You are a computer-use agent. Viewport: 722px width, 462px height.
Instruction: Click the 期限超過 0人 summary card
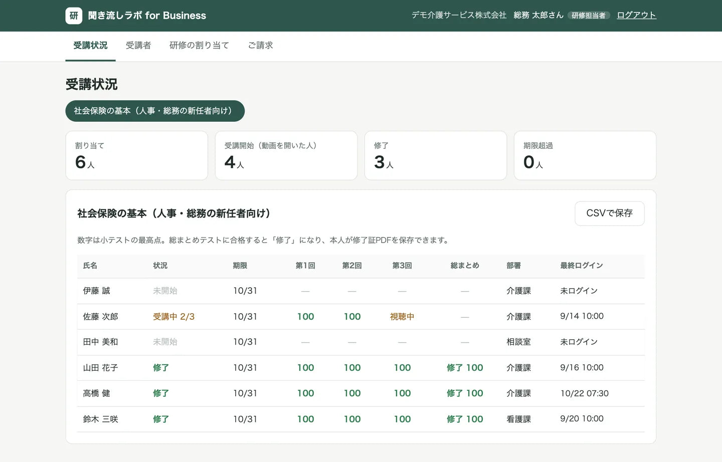585,155
